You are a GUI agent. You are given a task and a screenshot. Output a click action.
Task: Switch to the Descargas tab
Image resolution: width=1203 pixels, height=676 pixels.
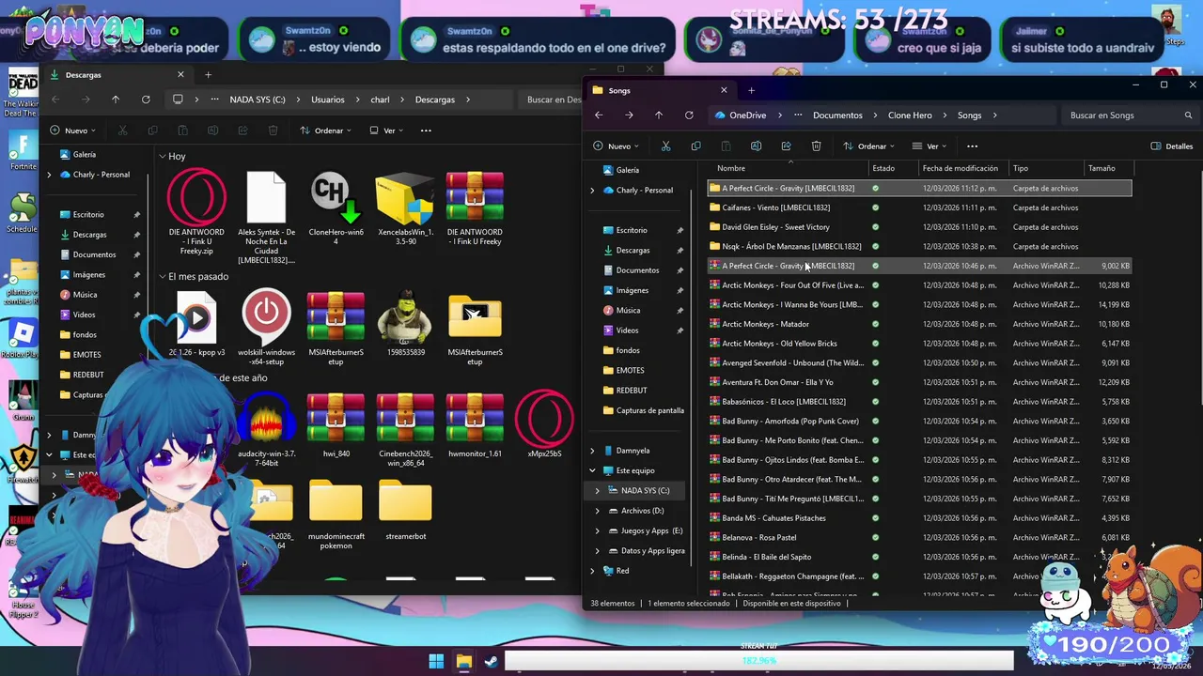click(117, 74)
